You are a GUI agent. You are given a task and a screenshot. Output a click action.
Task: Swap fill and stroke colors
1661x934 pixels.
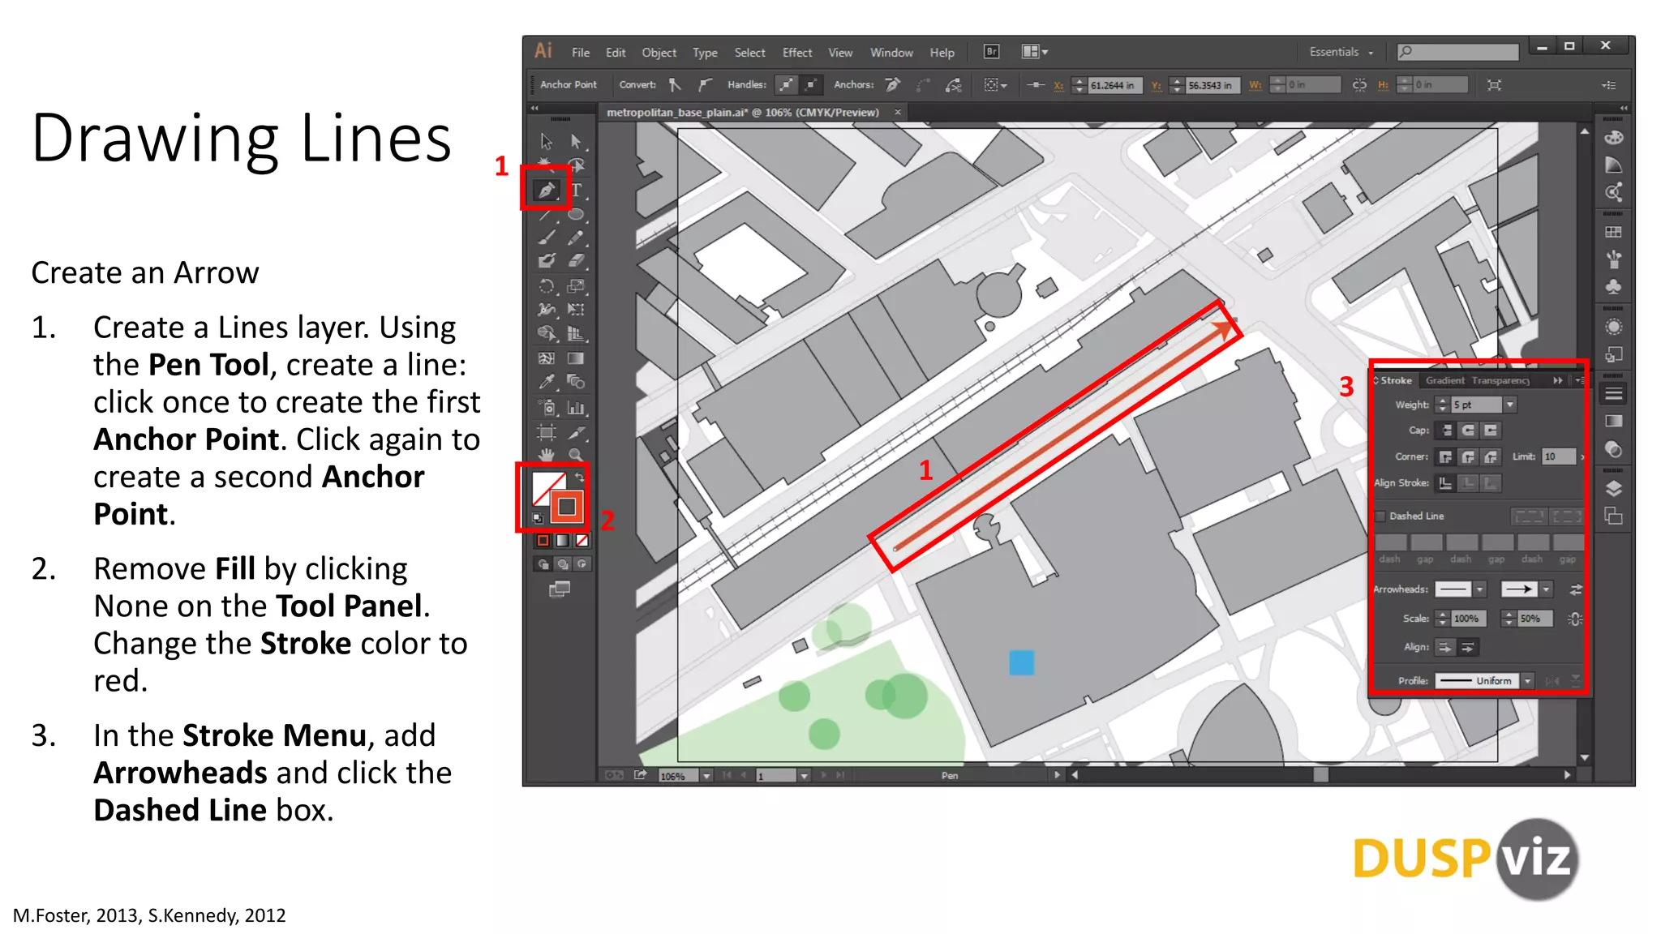tap(579, 477)
